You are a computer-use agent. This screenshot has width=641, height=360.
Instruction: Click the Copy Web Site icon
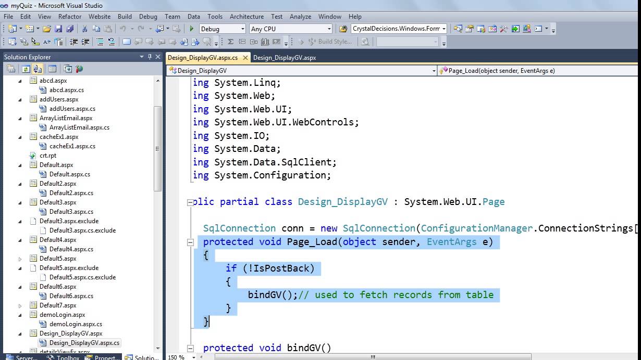(x=68, y=69)
